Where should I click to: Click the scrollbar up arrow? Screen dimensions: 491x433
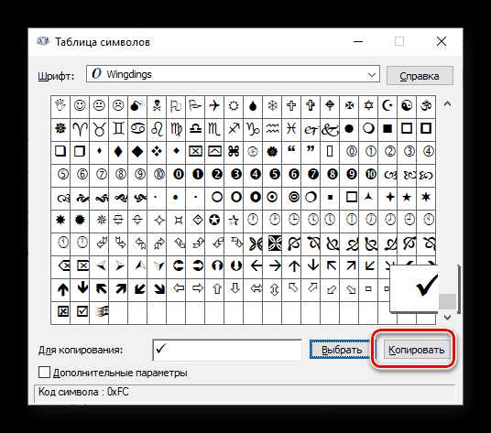447,104
